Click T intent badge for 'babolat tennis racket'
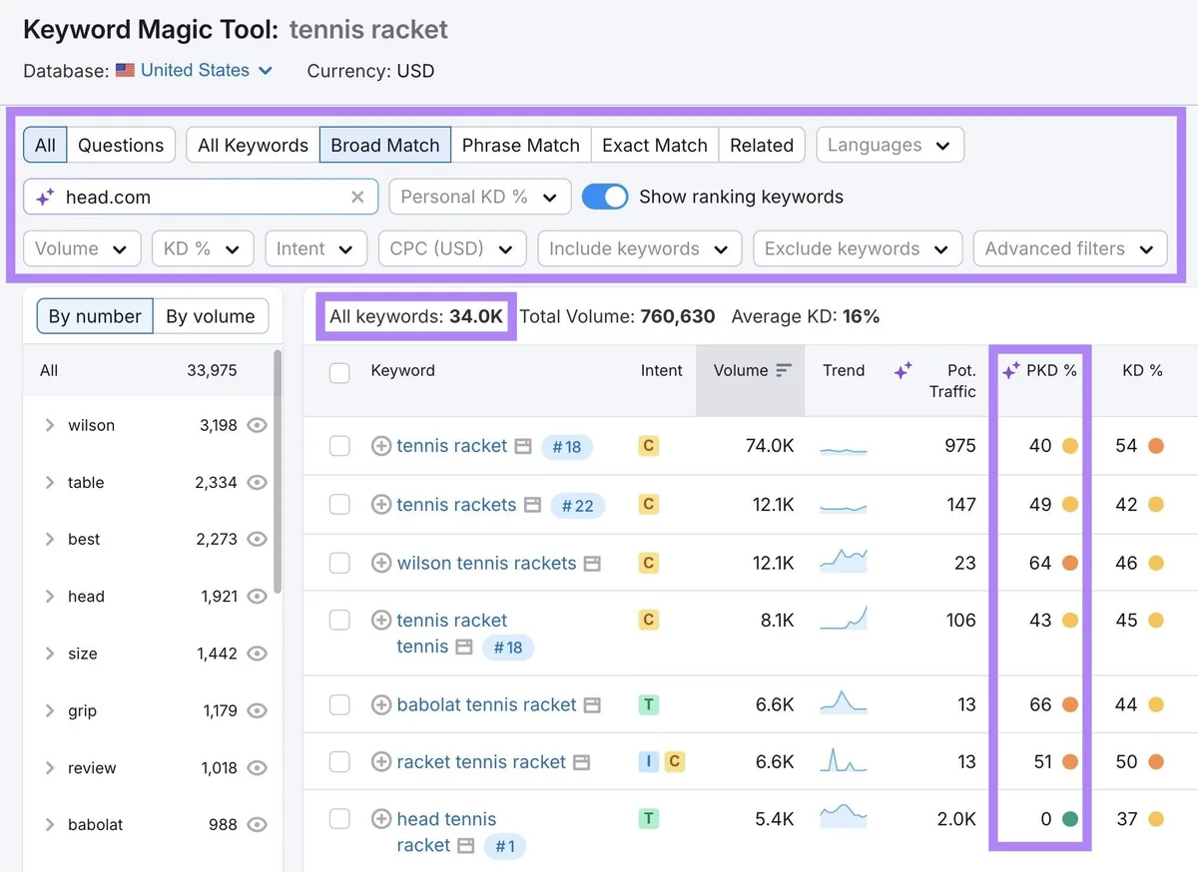The width and height of the screenshot is (1198, 872). point(649,704)
